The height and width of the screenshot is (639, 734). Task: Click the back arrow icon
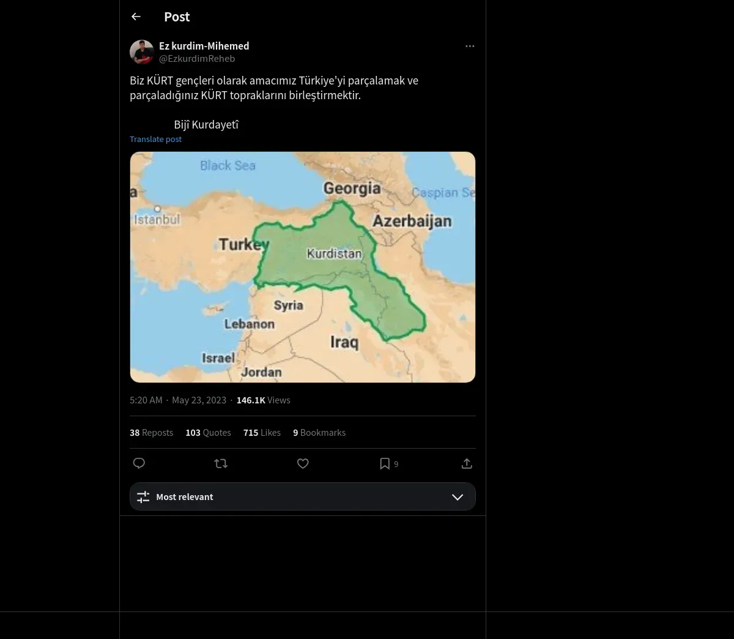point(136,17)
